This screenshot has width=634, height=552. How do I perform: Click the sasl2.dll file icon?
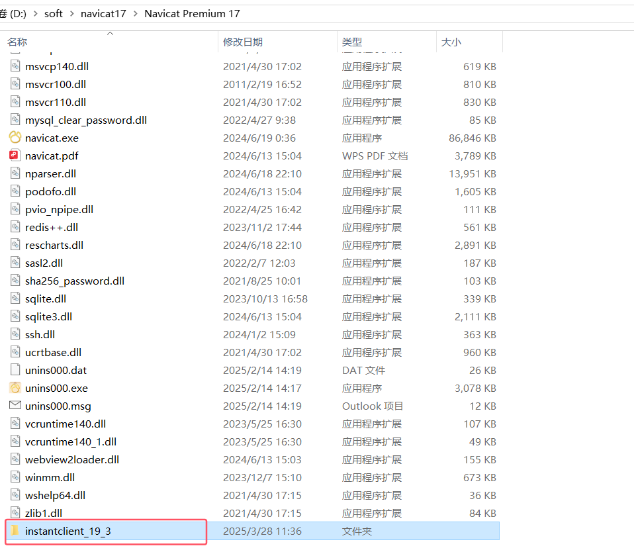tap(15, 263)
